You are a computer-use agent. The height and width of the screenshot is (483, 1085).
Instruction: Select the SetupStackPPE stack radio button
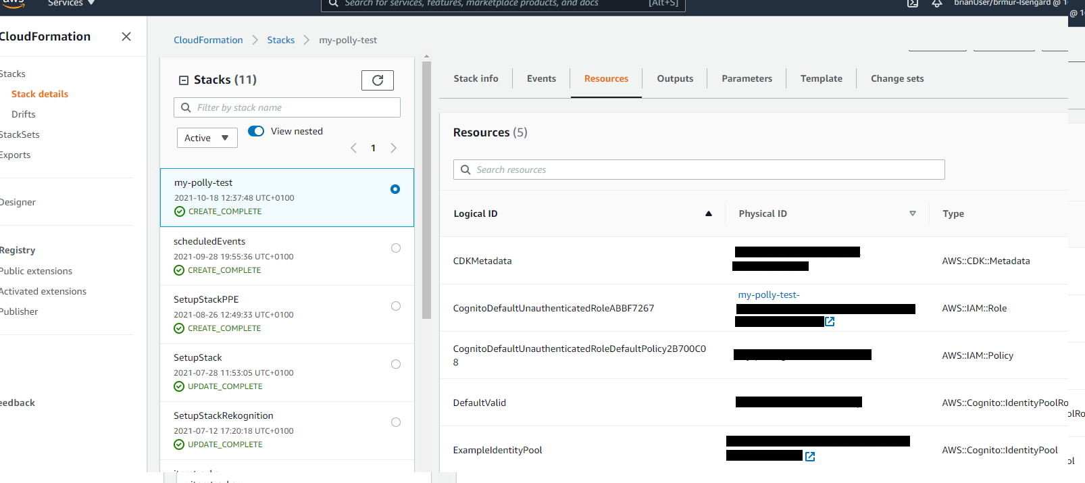click(396, 306)
